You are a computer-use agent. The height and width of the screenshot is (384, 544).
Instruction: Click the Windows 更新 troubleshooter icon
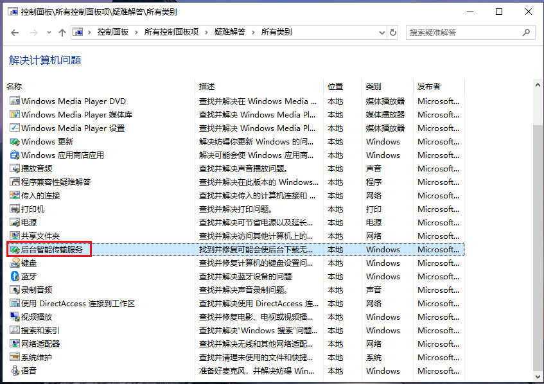pyautogui.click(x=15, y=142)
